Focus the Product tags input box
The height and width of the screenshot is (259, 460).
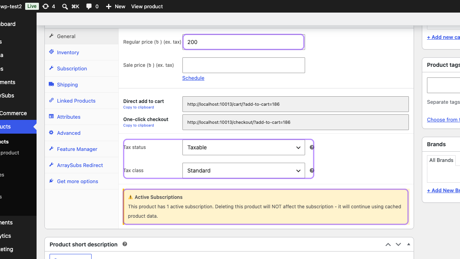click(443, 85)
